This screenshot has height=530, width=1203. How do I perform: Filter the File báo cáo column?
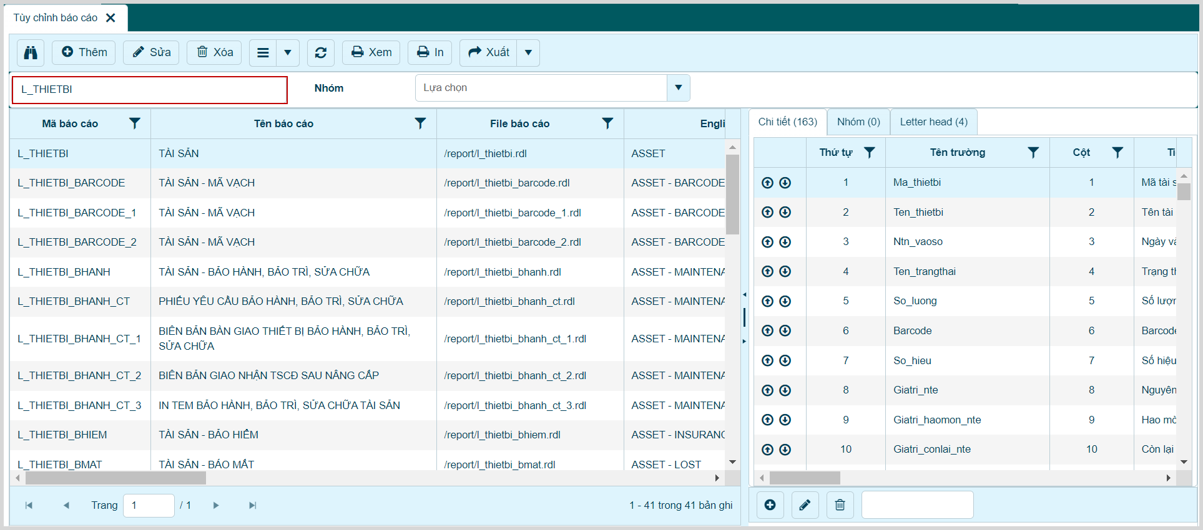point(607,123)
